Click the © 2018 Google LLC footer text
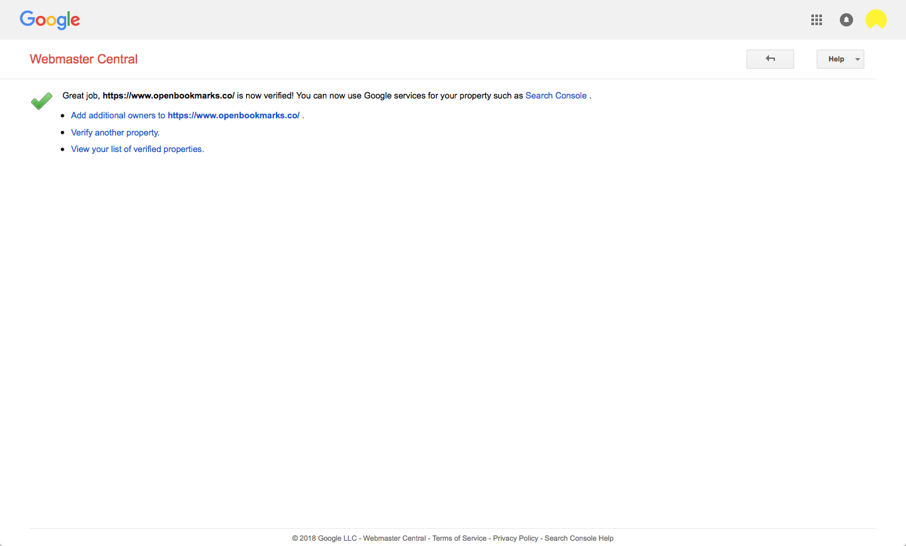 (x=324, y=538)
